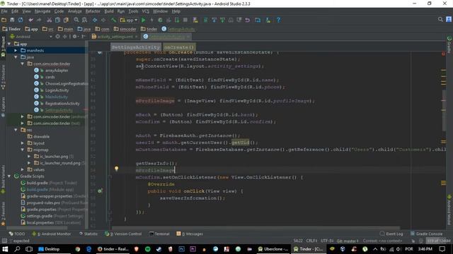The width and height of the screenshot is (453, 254).
Task: Click the Paste clipboard icon
Action: coord(66,20)
